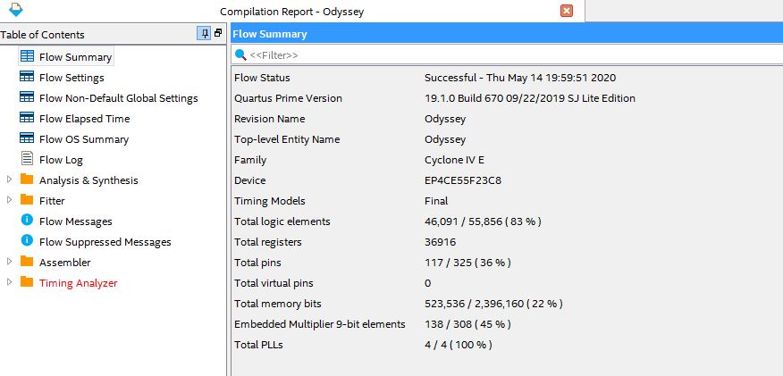The height and width of the screenshot is (376, 783).
Task: Expand the Analysis & Synthesis node
Action: pos(9,180)
